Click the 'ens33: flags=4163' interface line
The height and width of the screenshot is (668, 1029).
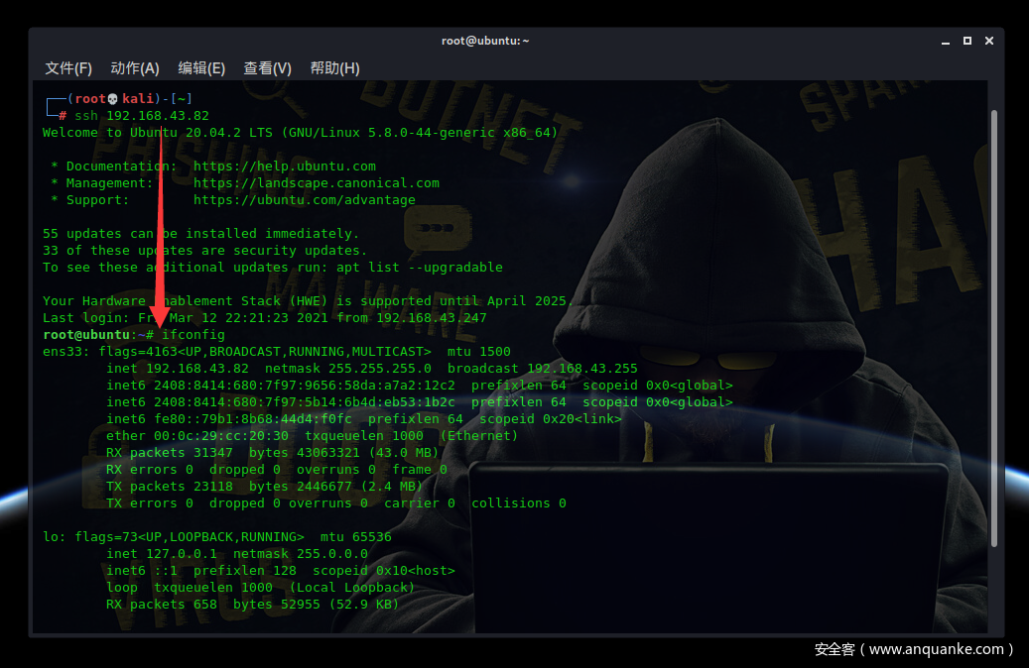coord(276,352)
